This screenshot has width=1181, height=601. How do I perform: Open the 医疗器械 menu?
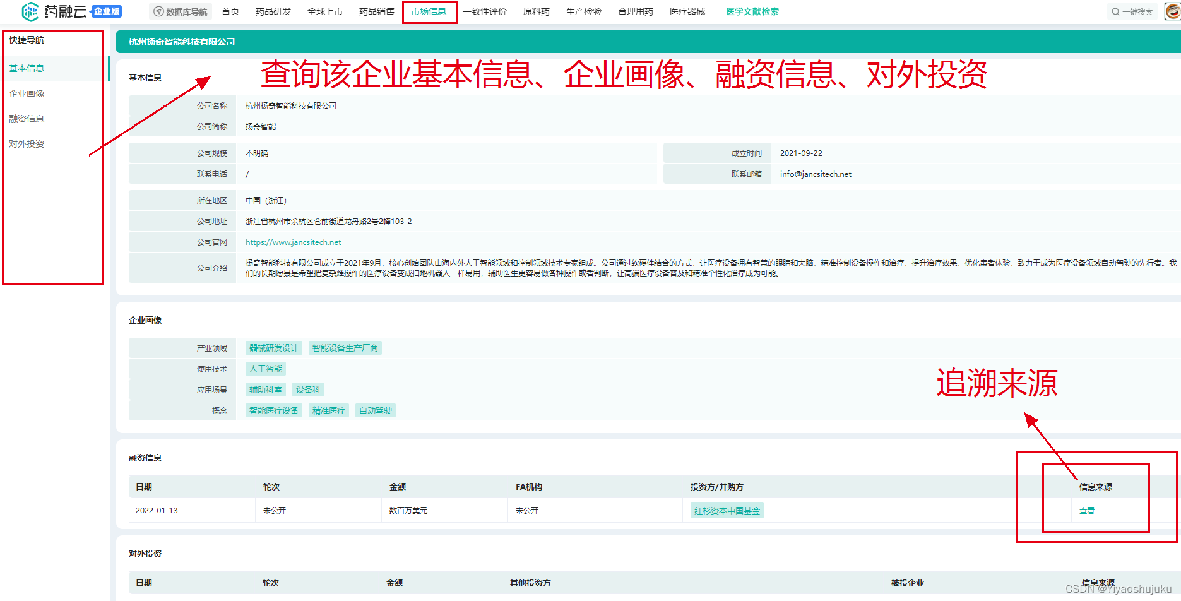pos(687,11)
